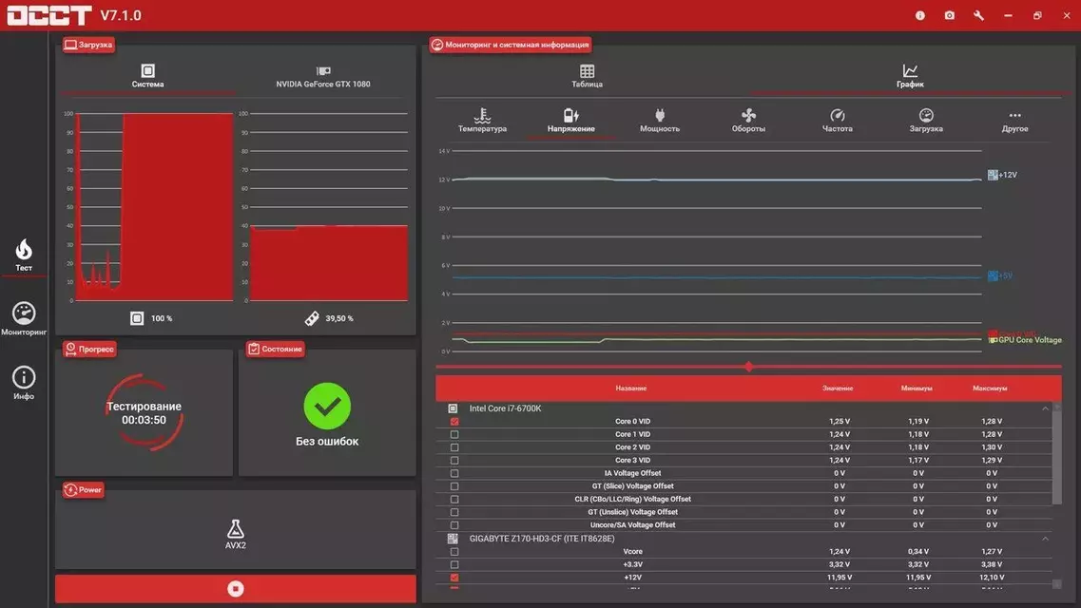Stop the test with the red stop button

(x=236, y=589)
